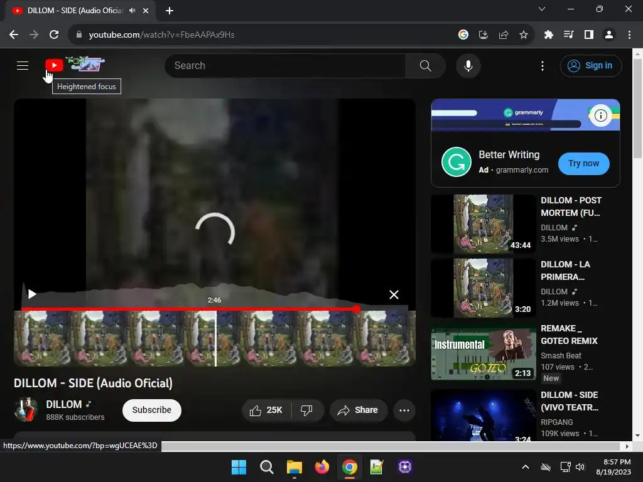Close the DILLOM - SIDE tab
This screenshot has width=643, height=482.
click(x=146, y=11)
